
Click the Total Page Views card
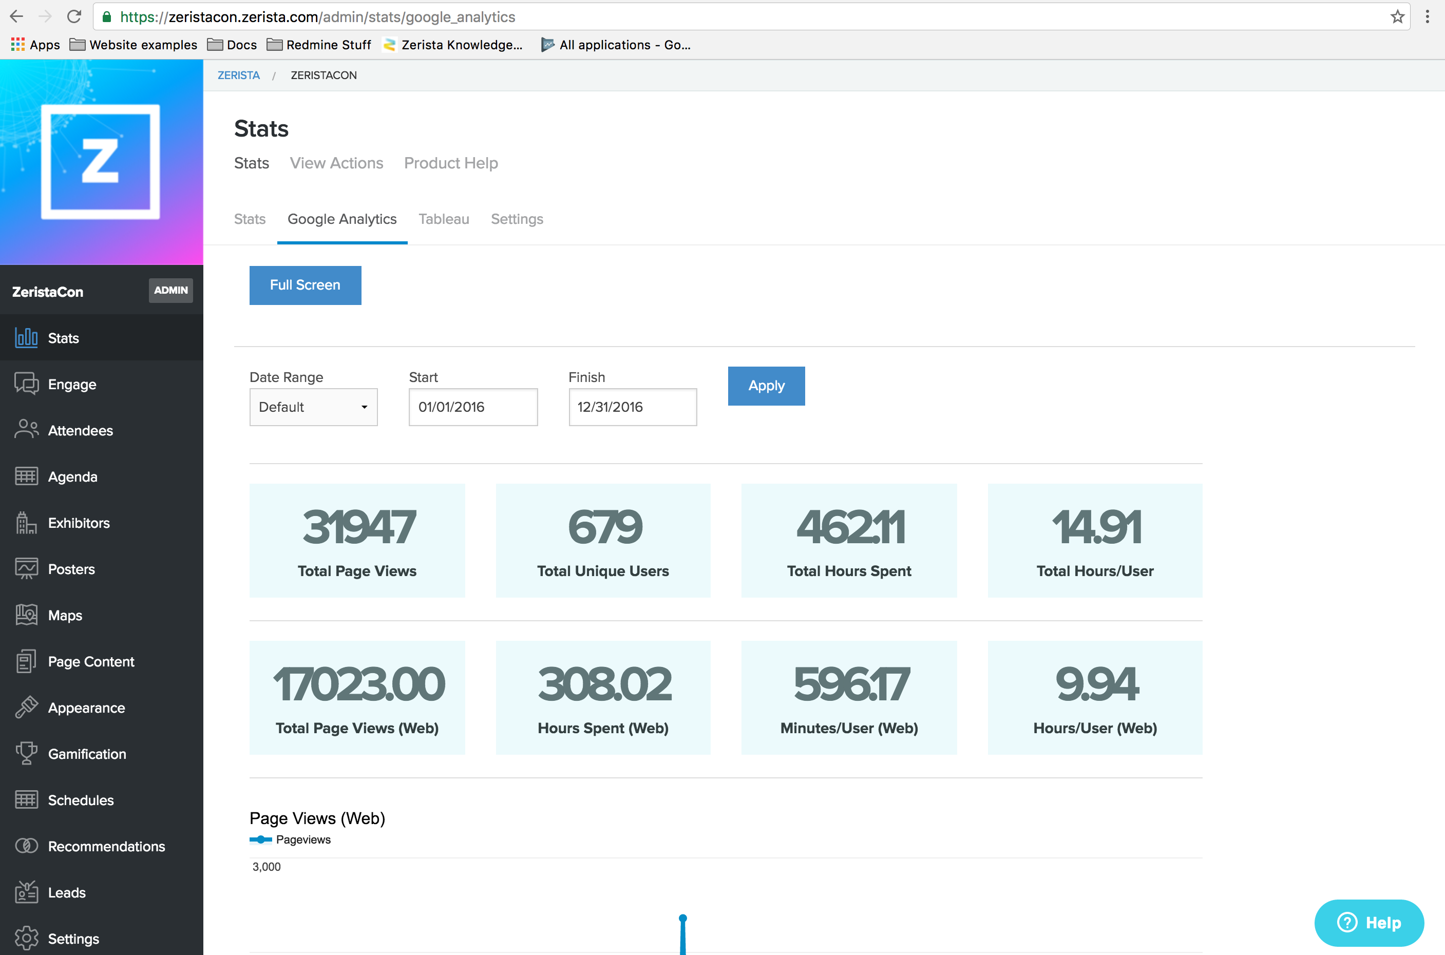point(357,540)
